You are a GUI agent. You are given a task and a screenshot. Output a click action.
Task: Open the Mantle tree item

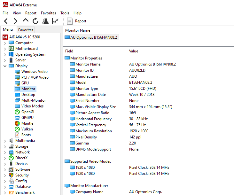coord(24,123)
